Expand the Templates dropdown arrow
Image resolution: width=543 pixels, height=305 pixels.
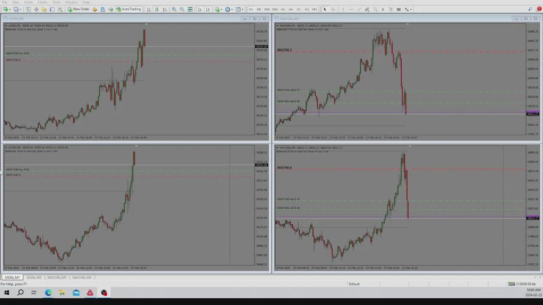point(242,9)
